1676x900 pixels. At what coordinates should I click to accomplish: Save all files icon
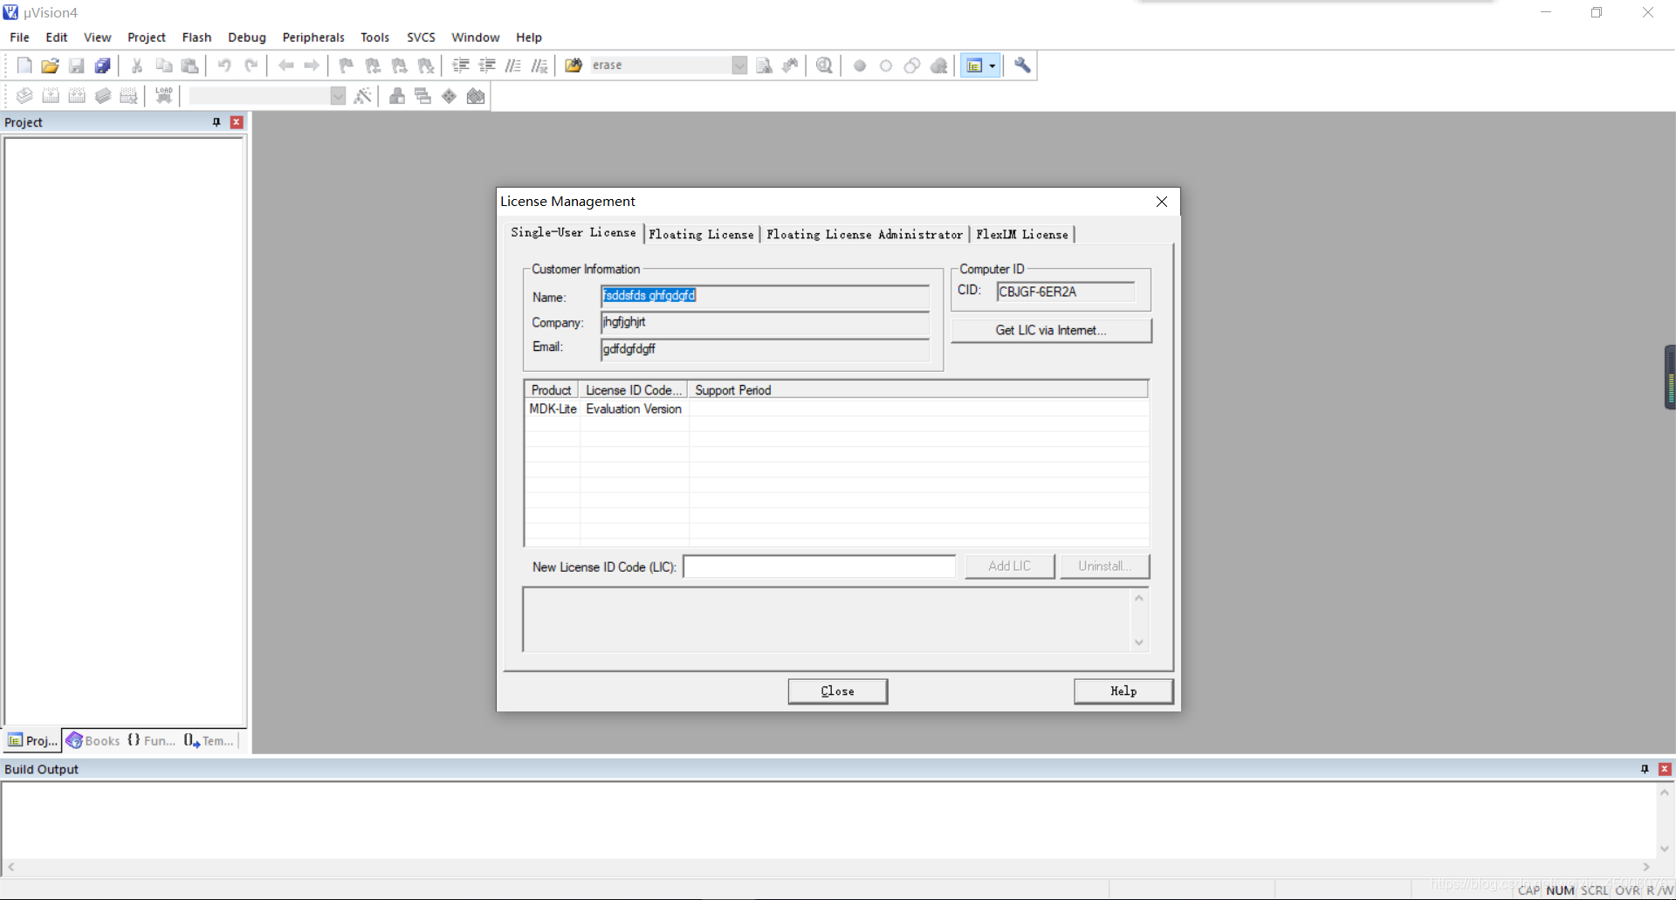[103, 65]
